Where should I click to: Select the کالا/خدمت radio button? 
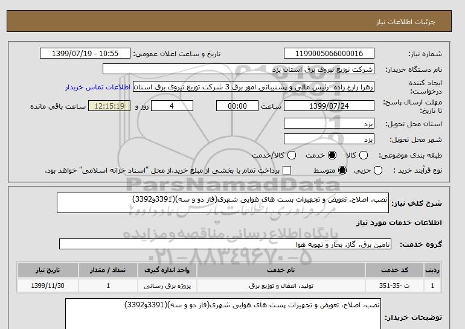tap(292, 155)
